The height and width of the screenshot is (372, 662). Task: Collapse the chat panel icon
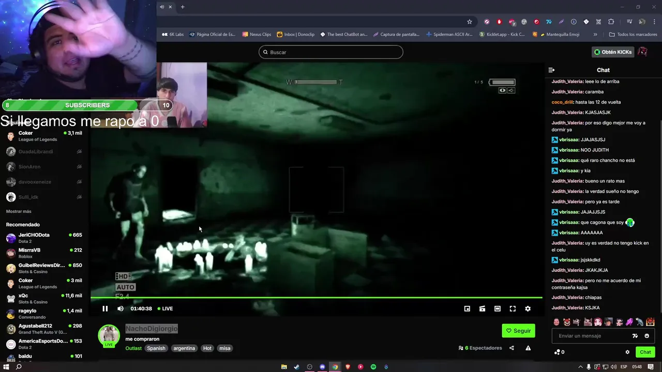[551, 70]
